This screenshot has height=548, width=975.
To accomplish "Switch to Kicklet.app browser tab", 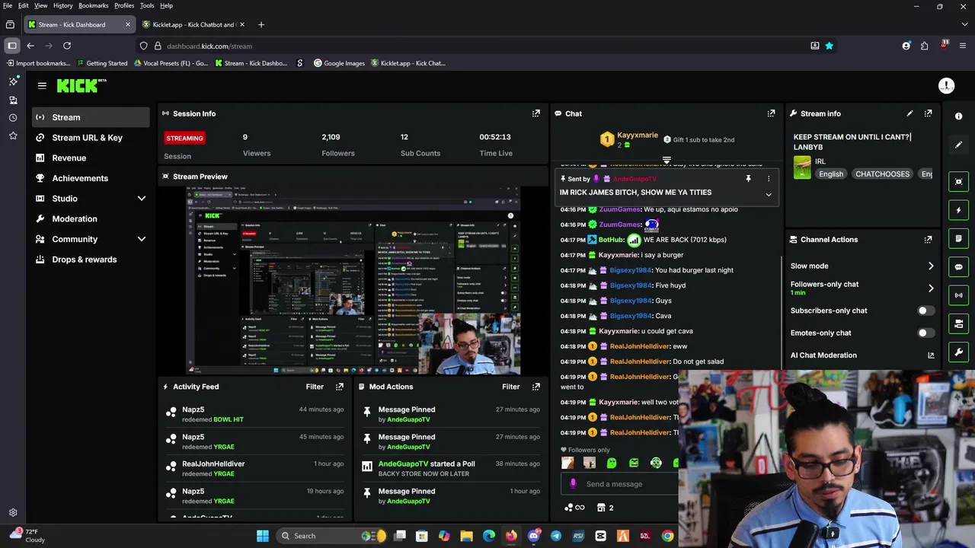I will [x=193, y=24].
